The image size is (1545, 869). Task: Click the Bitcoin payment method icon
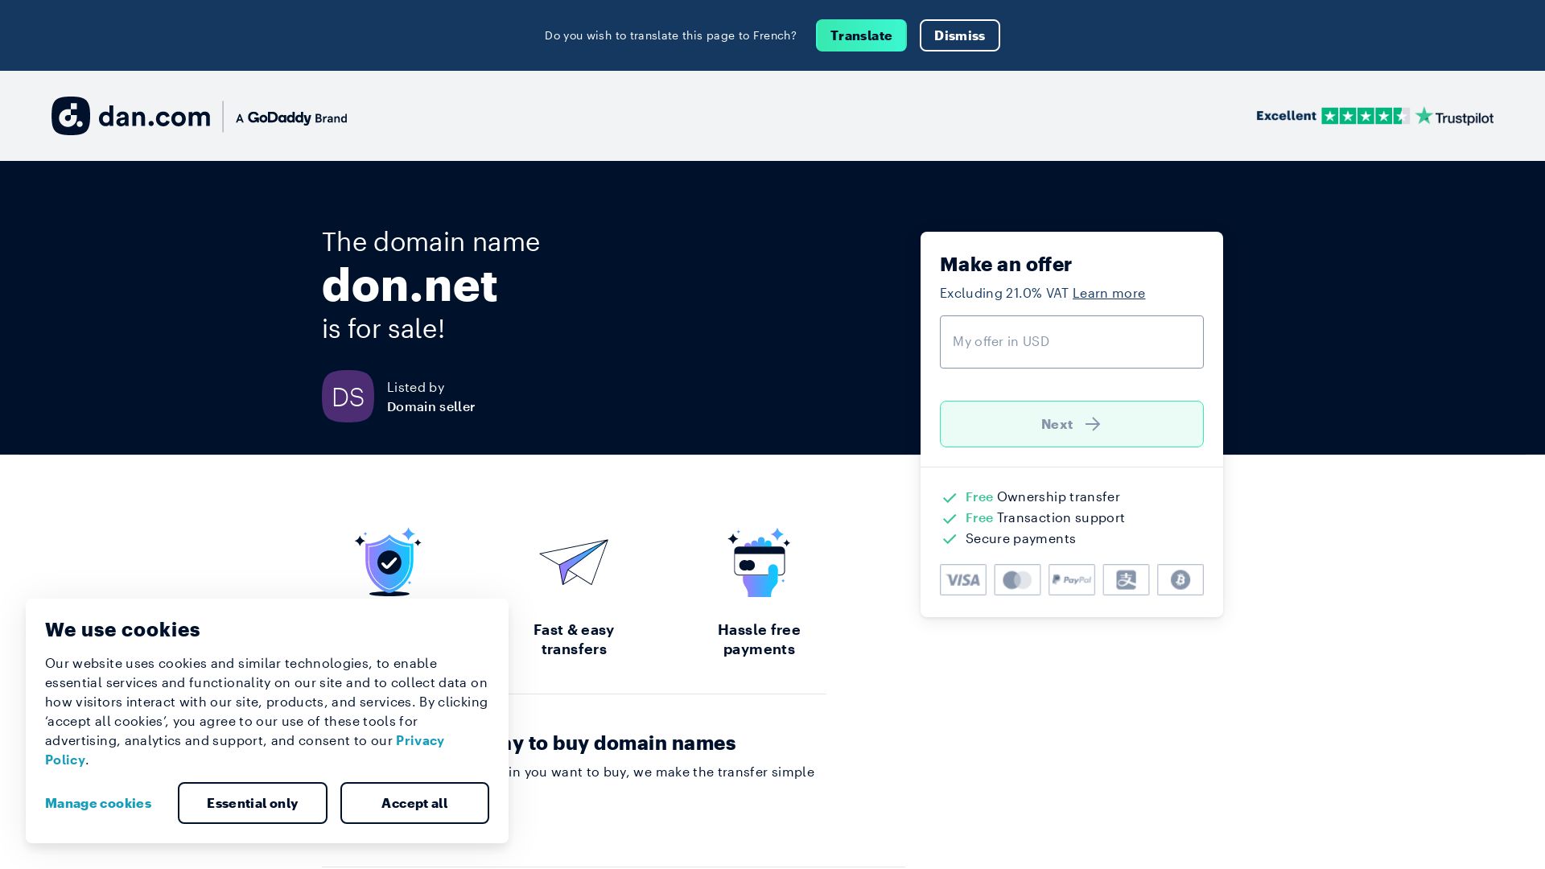pyautogui.click(x=1180, y=579)
